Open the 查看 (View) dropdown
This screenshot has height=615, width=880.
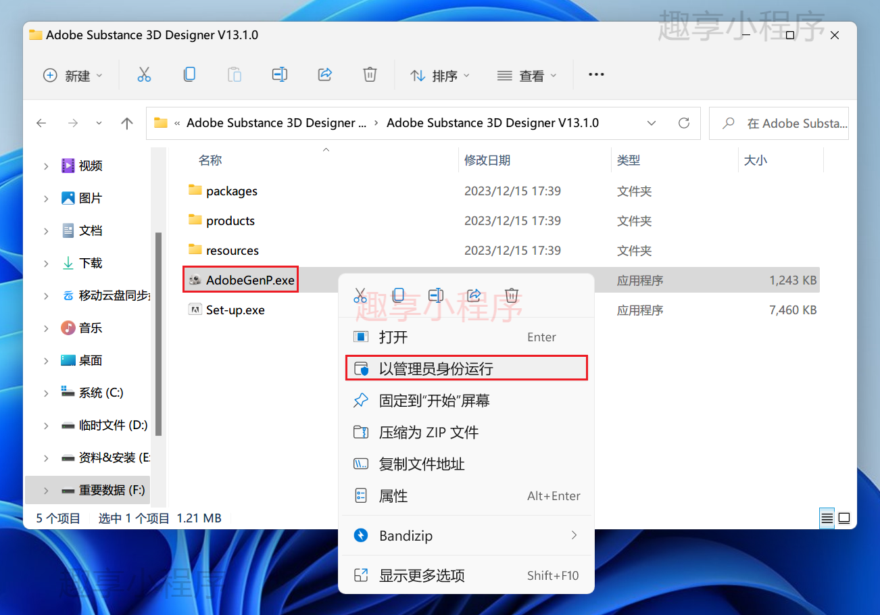pyautogui.click(x=527, y=76)
